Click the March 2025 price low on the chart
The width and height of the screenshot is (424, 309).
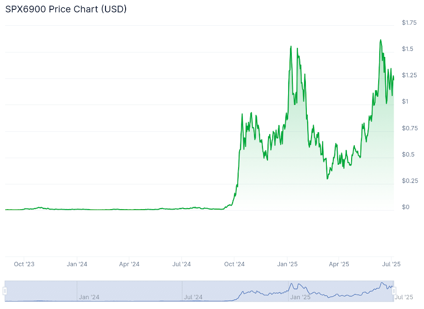[327, 178]
